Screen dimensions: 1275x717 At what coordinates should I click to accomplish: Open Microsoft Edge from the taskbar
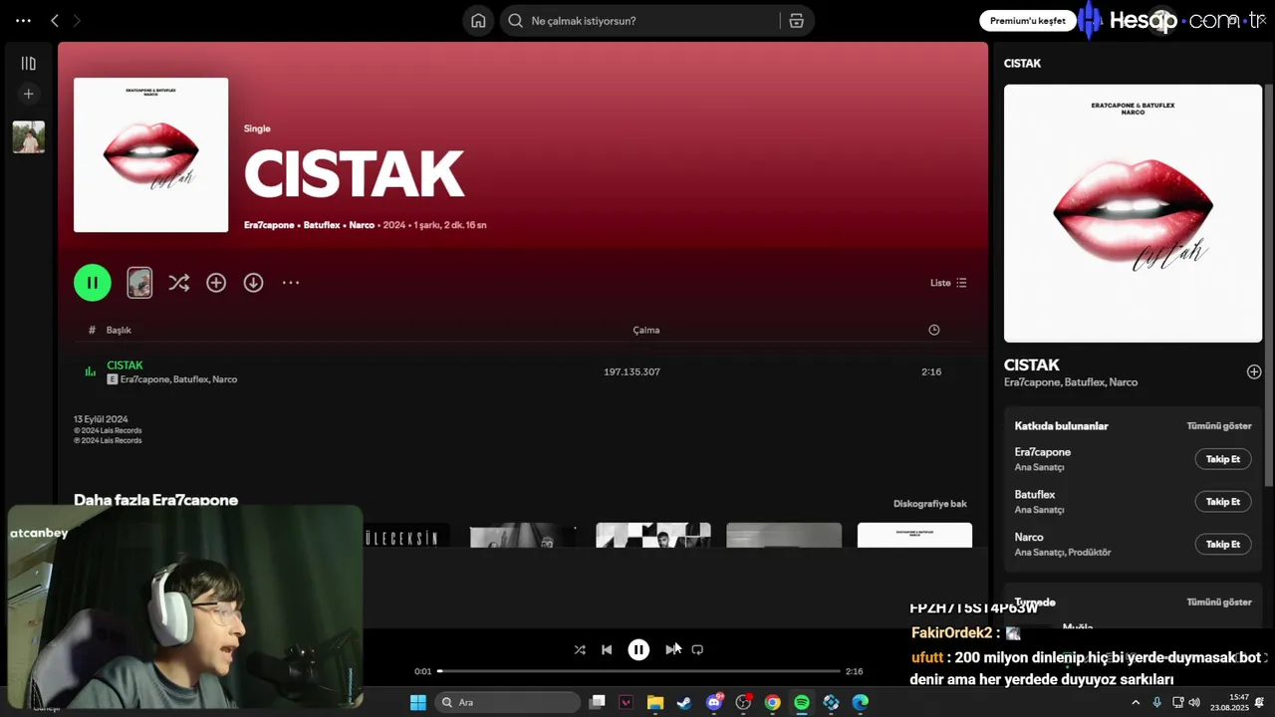pyautogui.click(x=861, y=702)
